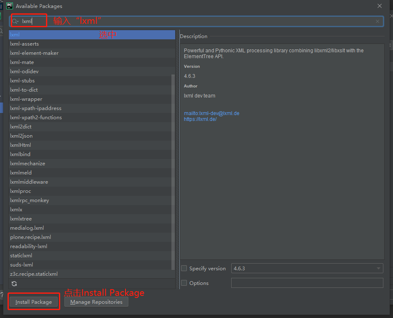Clear search text via the X icon
This screenshot has height=318, width=393.
377,21
